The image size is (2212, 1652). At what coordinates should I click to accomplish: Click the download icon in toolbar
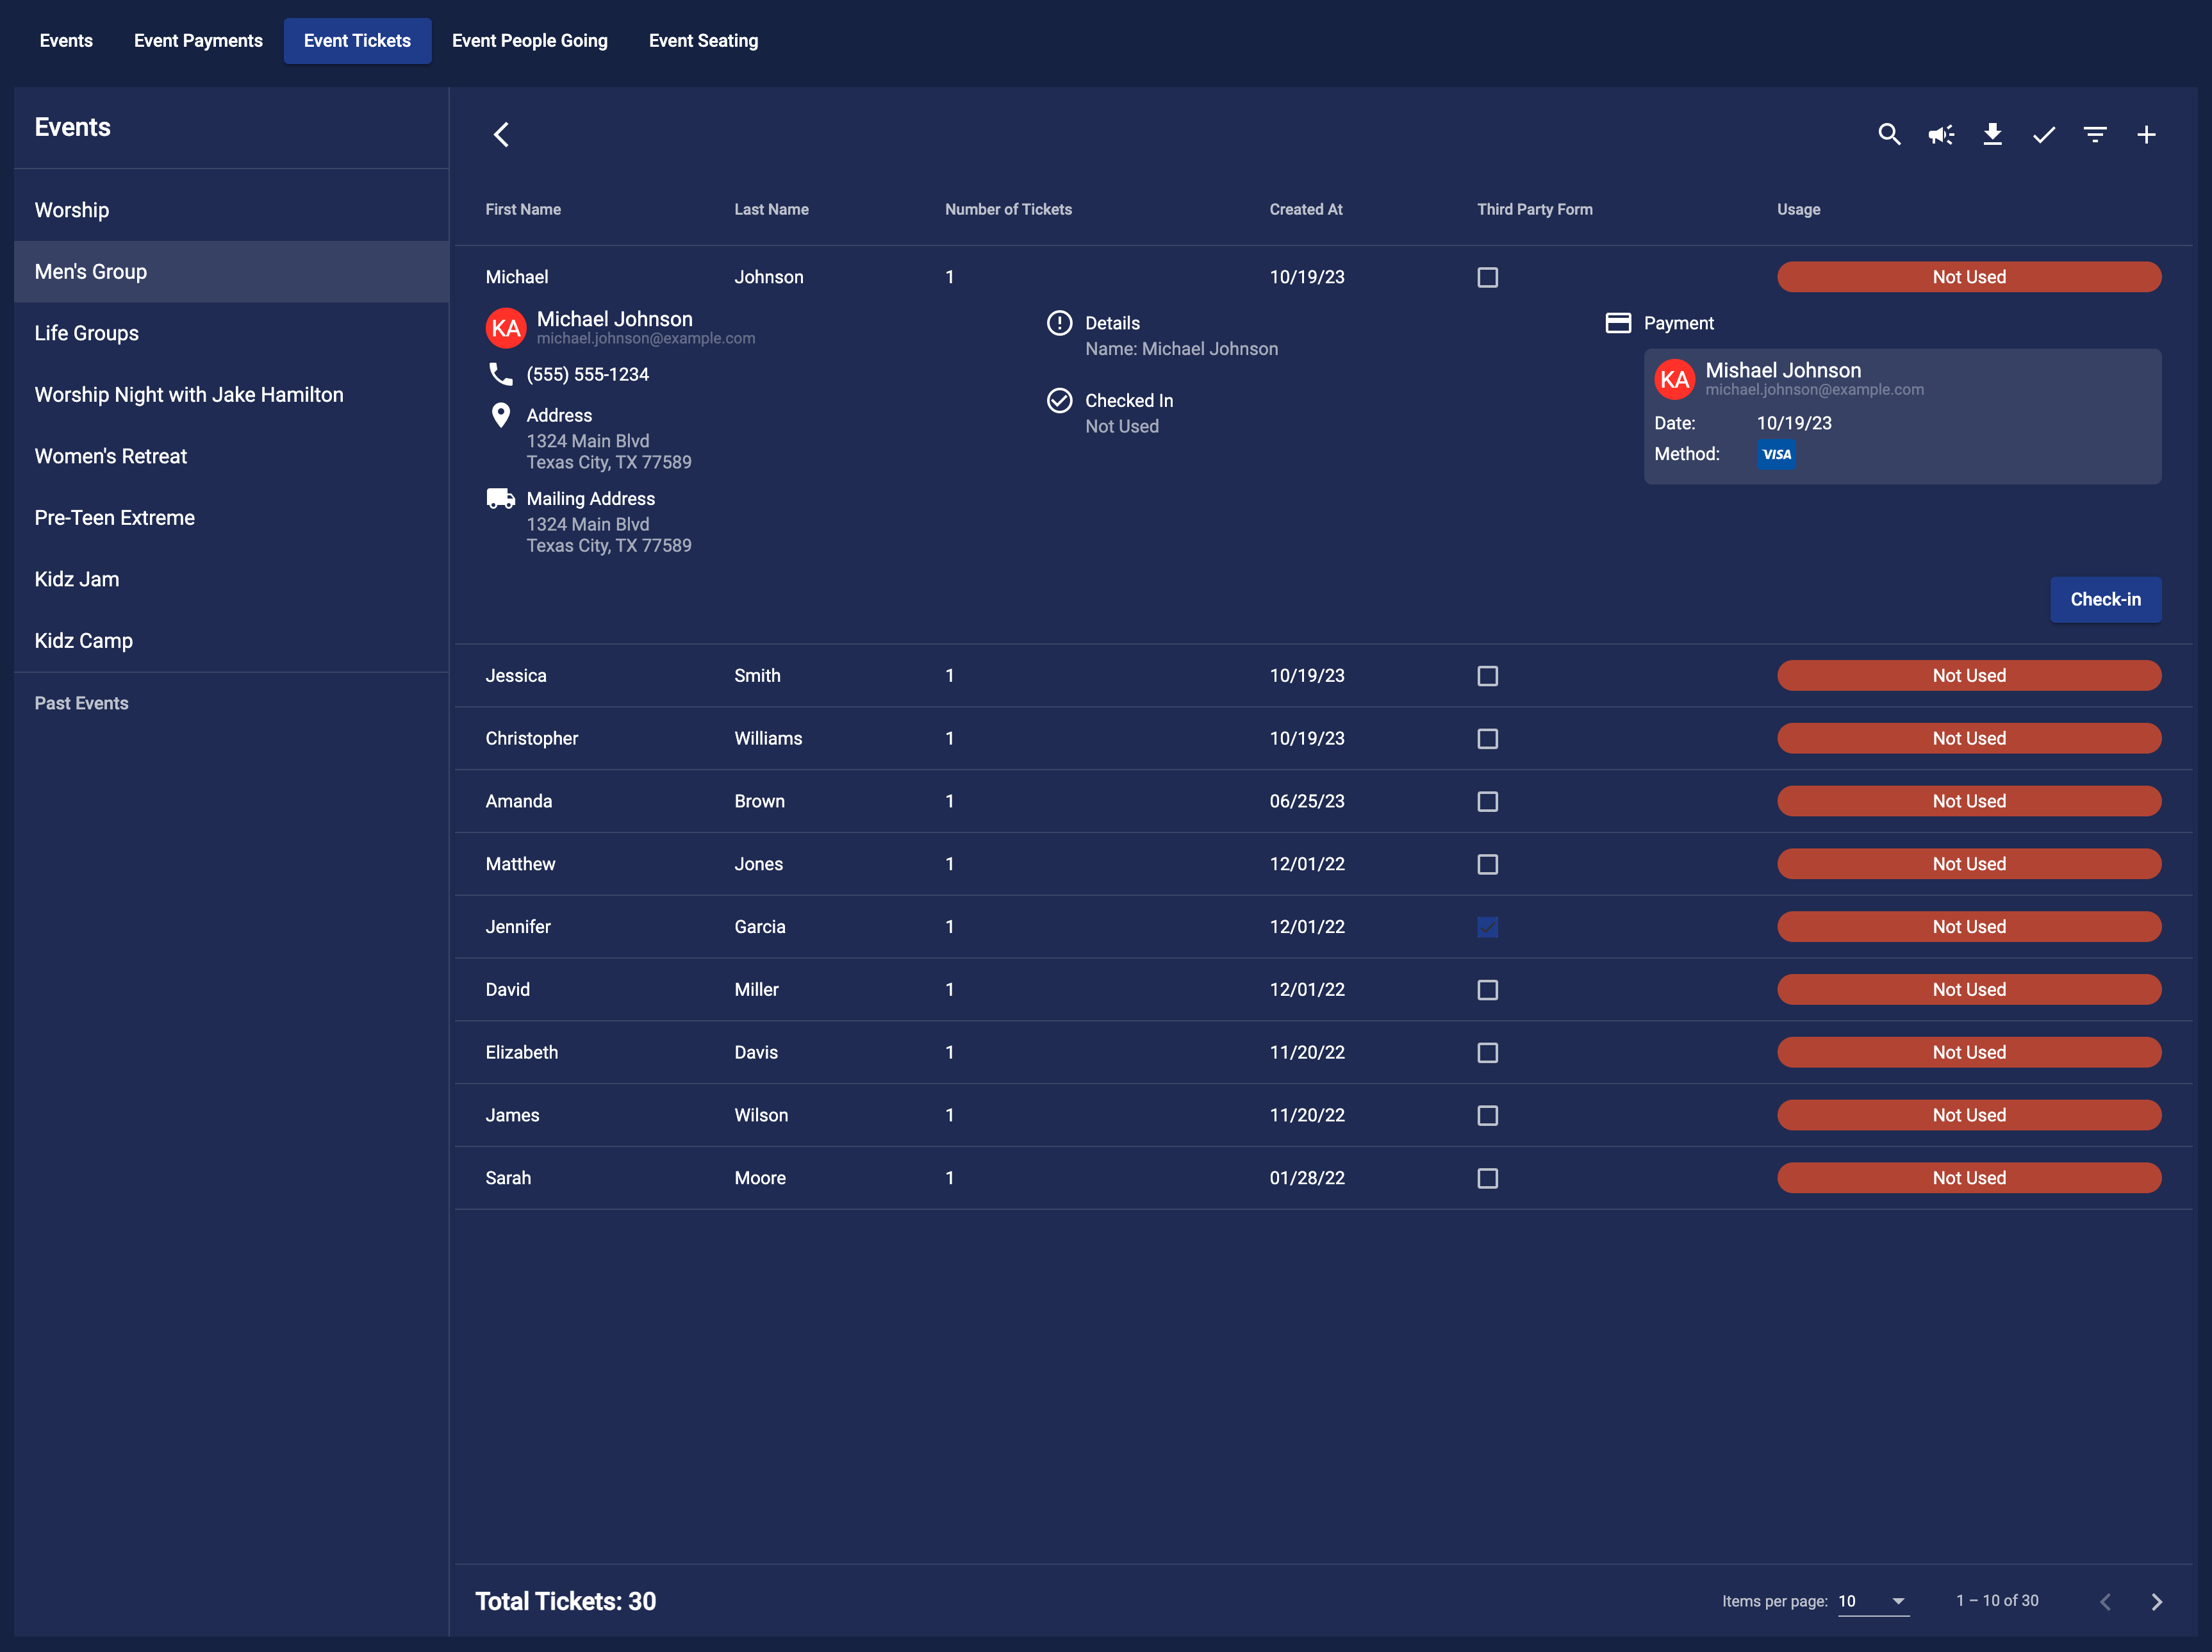tap(1992, 134)
